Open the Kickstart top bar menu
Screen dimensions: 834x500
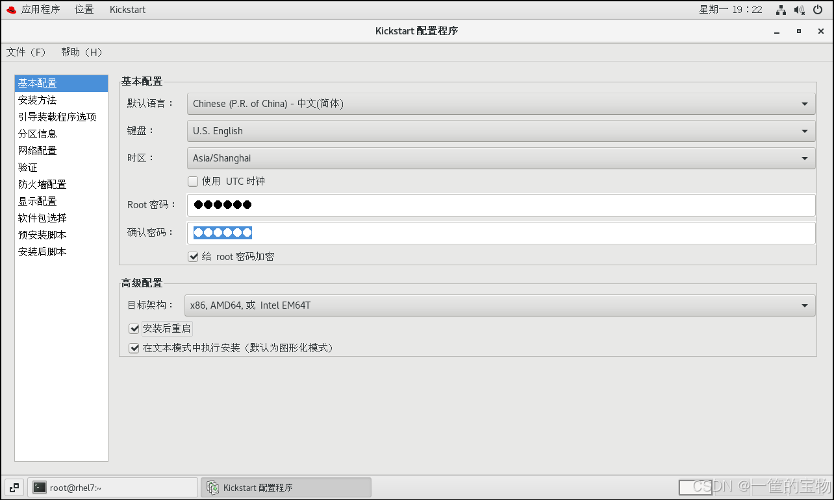pyautogui.click(x=127, y=10)
